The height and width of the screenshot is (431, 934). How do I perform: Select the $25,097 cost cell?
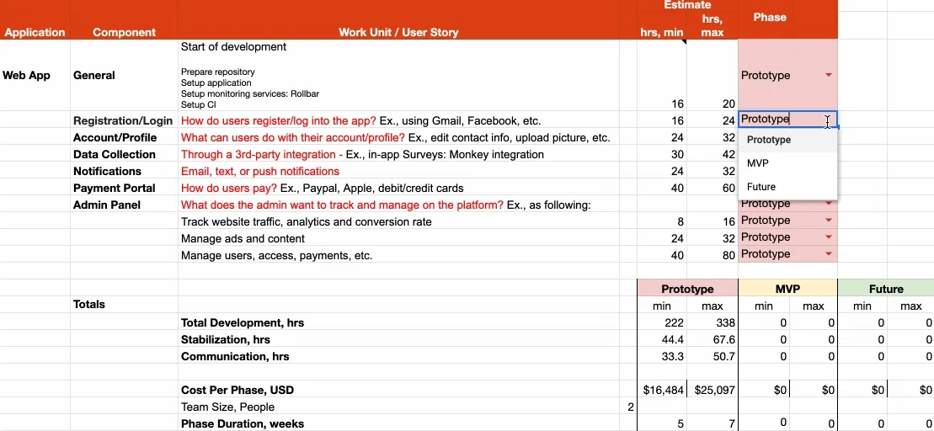[713, 391]
